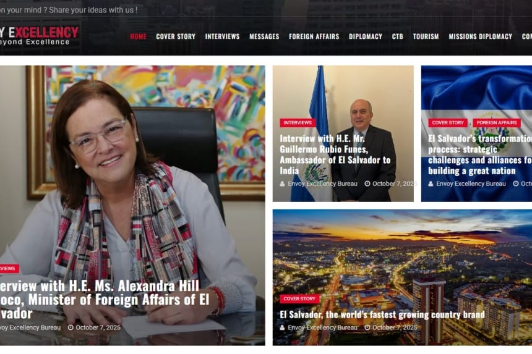This screenshot has height=354, width=532.
Task: Click author icon on Guillermo Rubio Funes interview
Action: [x=282, y=183]
